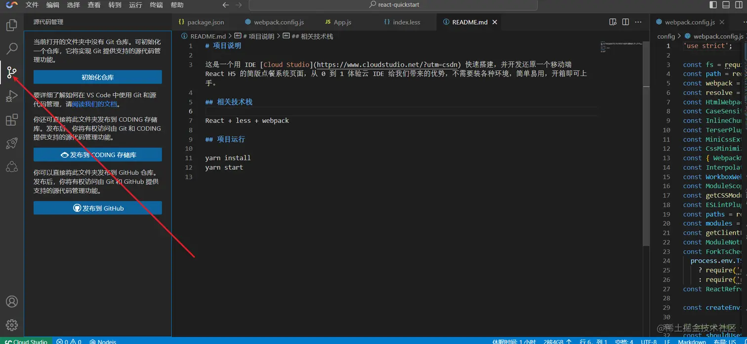Click GitHub icon on 发布到 GitHub button
This screenshot has height=344, width=747.
pos(77,208)
